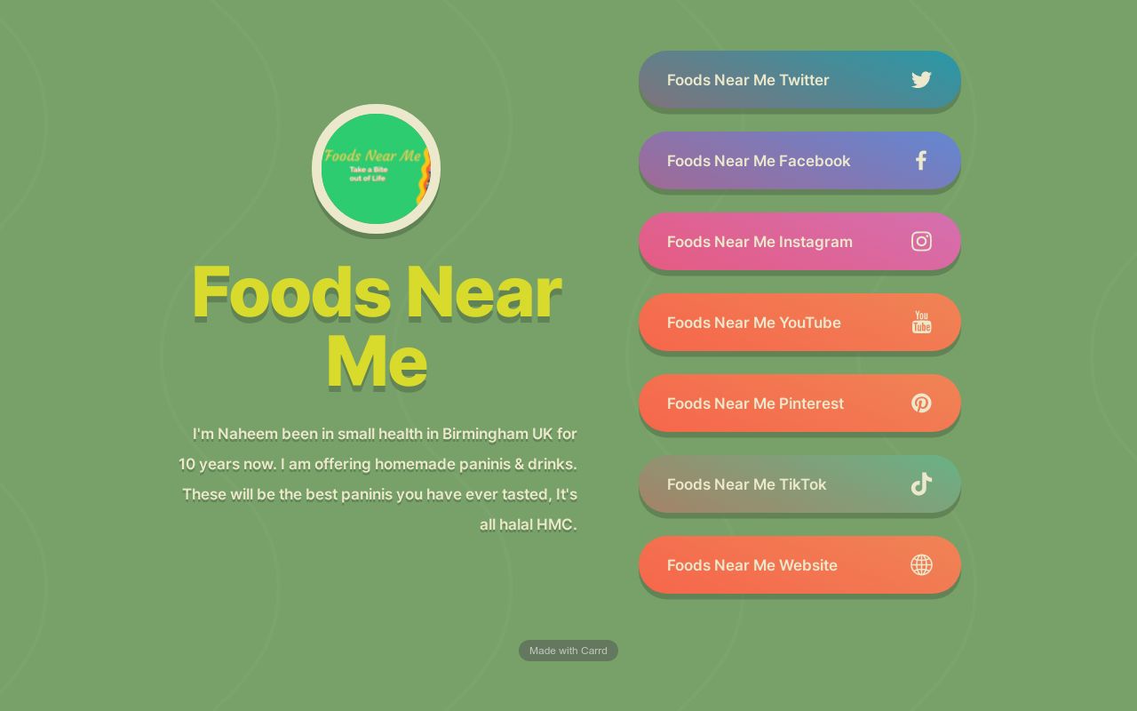Click the YouTube play icon
Image resolution: width=1137 pixels, height=711 pixels.
coord(921,323)
